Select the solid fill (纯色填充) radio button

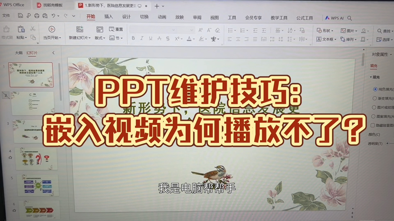coord(375,89)
